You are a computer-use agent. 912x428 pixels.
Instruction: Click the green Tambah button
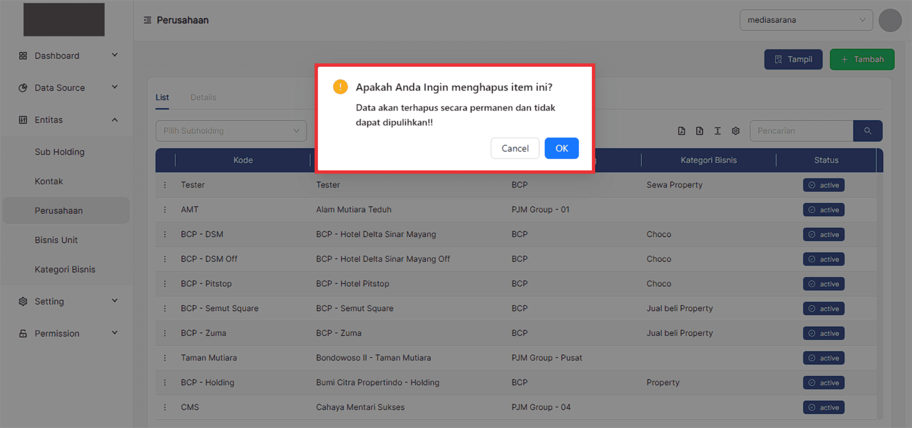862,59
